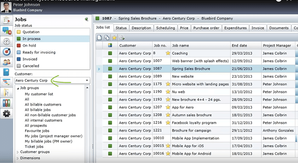The height and width of the screenshot is (163, 298).
Task: Switch to the Purchase order tab
Action: (x=206, y=28)
